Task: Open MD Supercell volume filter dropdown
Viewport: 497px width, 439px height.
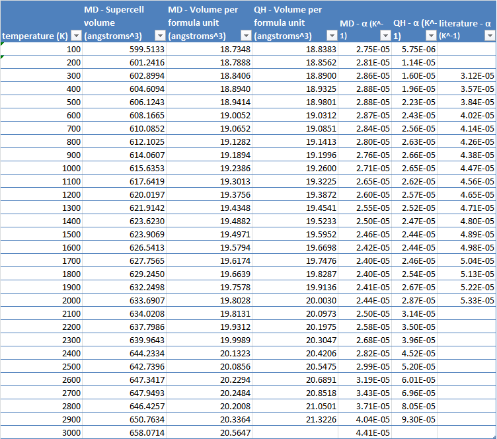Action: [160, 36]
